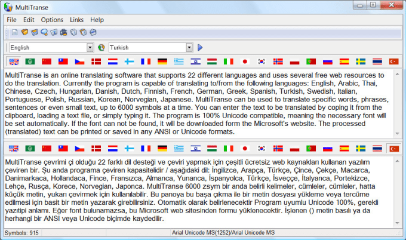The height and width of the screenshot is (240, 406).
Task: Click the New blank document toolbar icon
Action: [14, 32]
